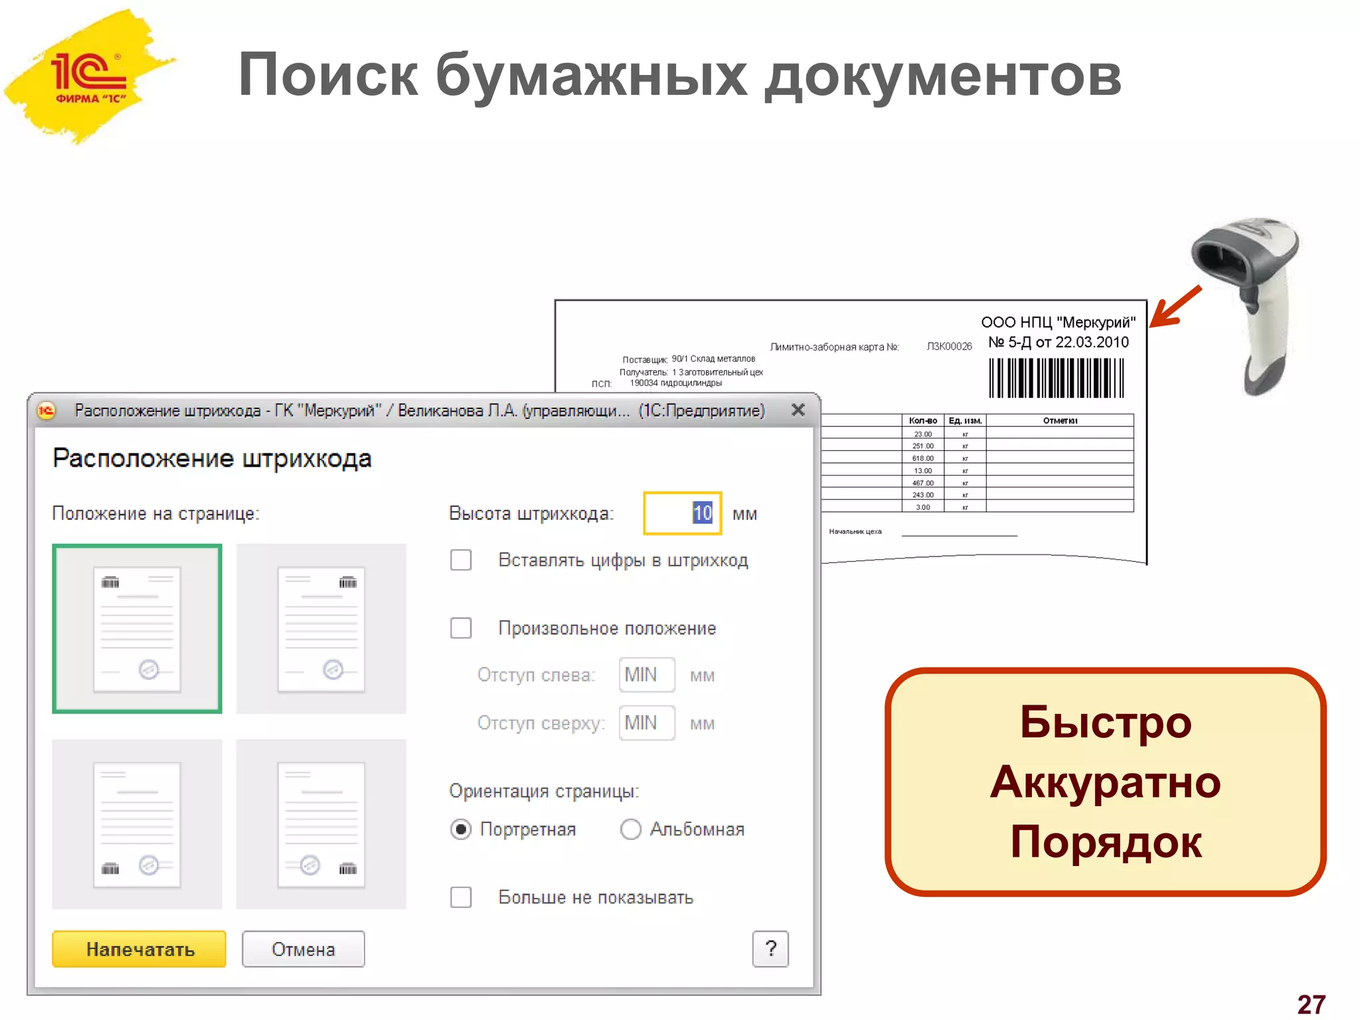This screenshot has height=1020, width=1360.
Task: Select top-right barcode position thumbnail
Action: click(x=321, y=628)
